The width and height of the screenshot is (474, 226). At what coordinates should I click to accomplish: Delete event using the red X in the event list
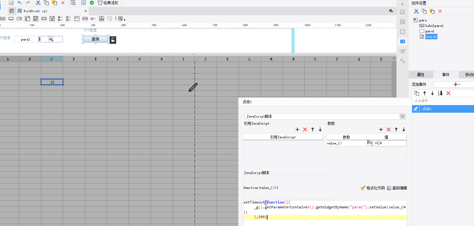[448, 93]
